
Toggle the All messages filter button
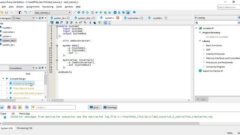(2, 108)
